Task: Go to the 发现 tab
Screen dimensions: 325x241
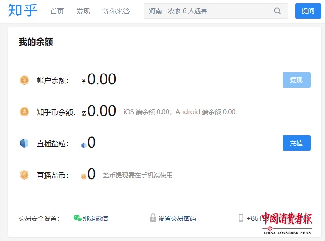Action: pos(83,11)
